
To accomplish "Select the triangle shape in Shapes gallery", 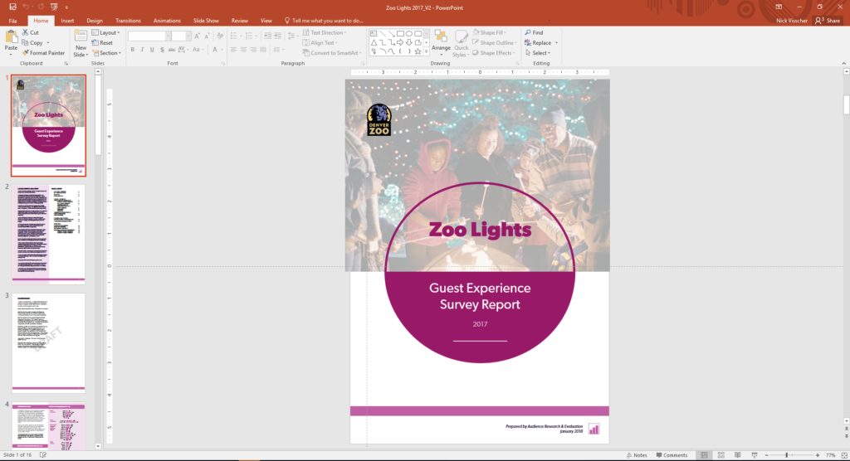I will 374,42.
